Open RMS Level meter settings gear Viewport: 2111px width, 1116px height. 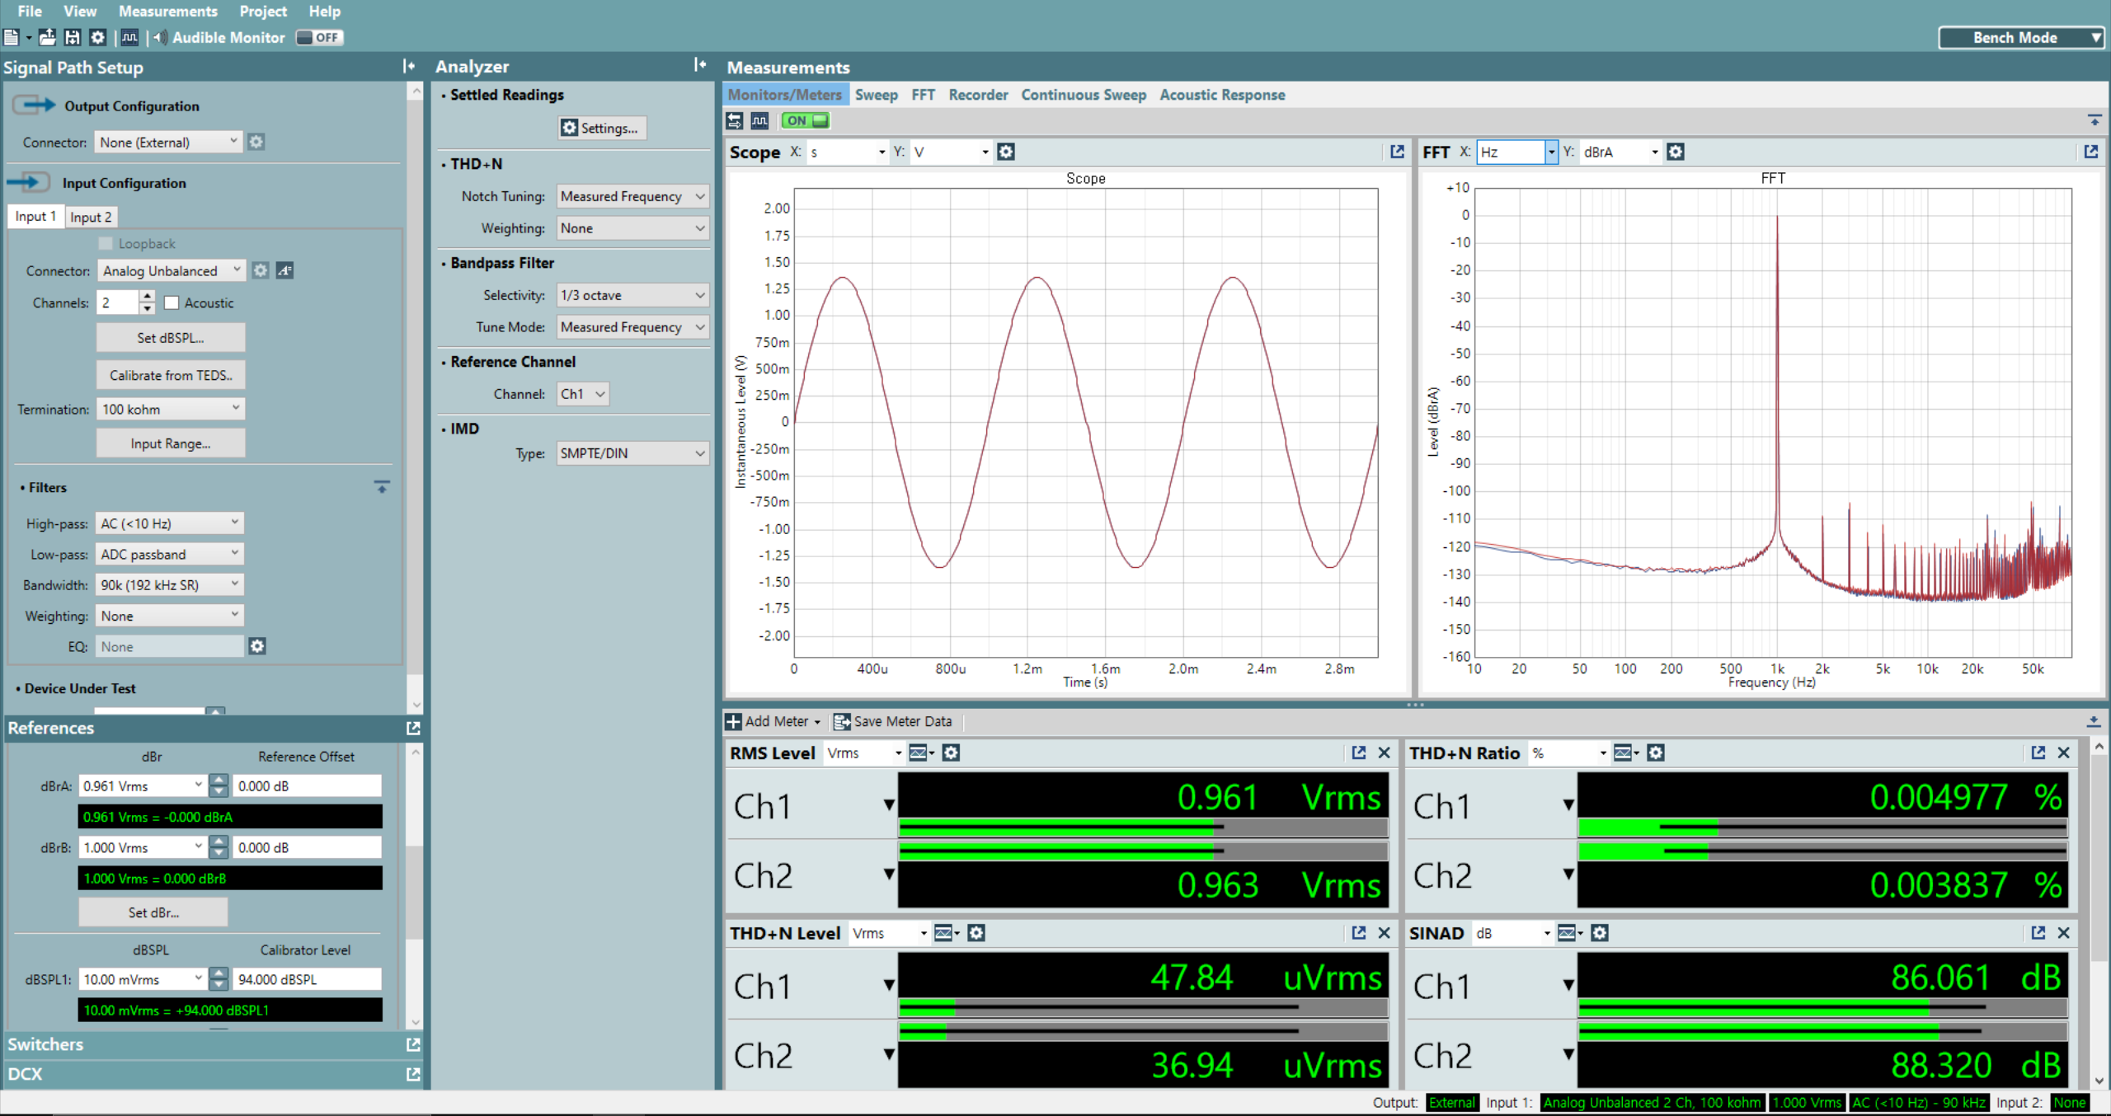coord(951,753)
